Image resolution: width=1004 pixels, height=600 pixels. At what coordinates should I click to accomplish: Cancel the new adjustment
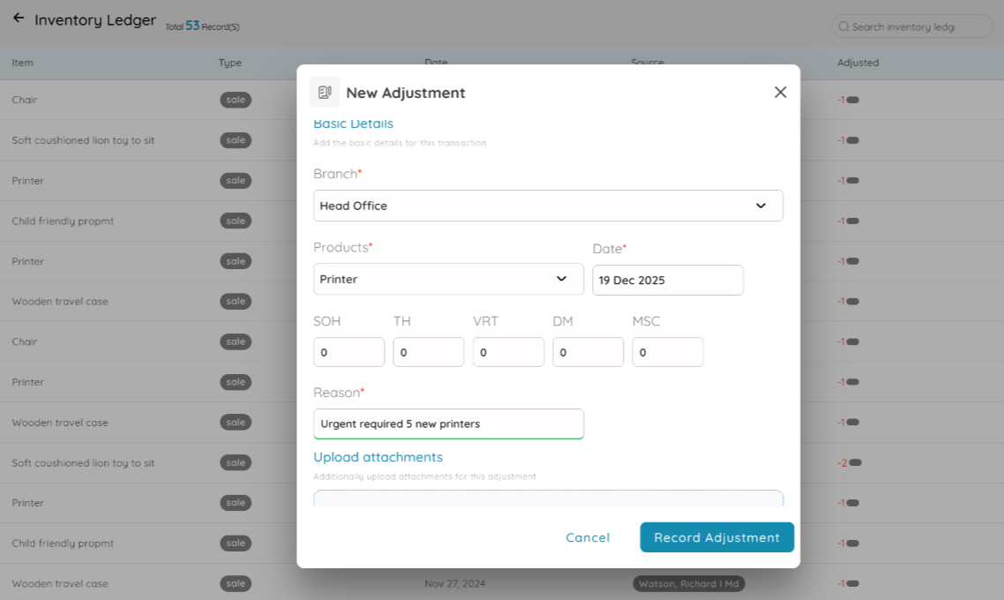[588, 537]
